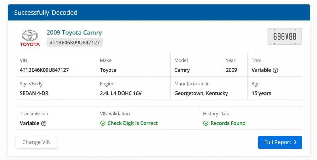
Task: Click the Engine label
Action: pos(107,84)
